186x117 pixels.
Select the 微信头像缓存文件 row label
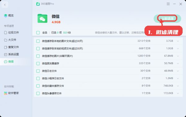pyautogui.click(x=52, y=93)
